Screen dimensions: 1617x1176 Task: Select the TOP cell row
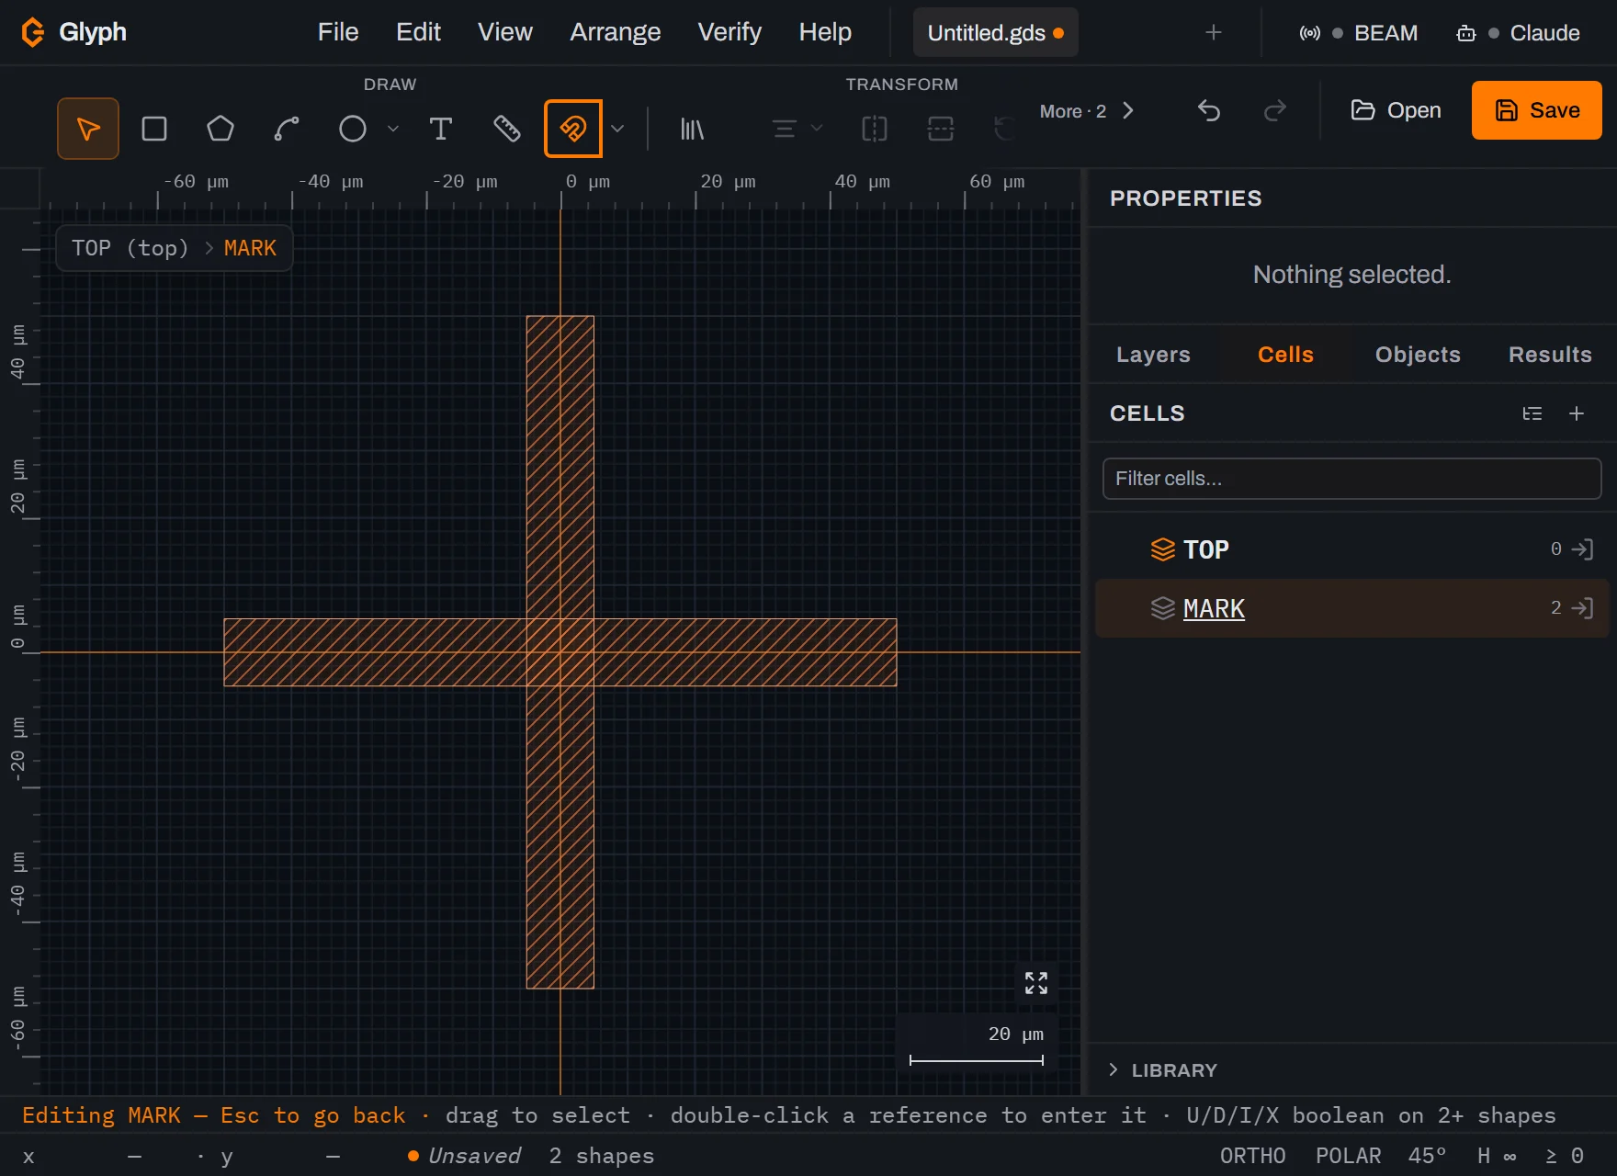pos(1351,549)
